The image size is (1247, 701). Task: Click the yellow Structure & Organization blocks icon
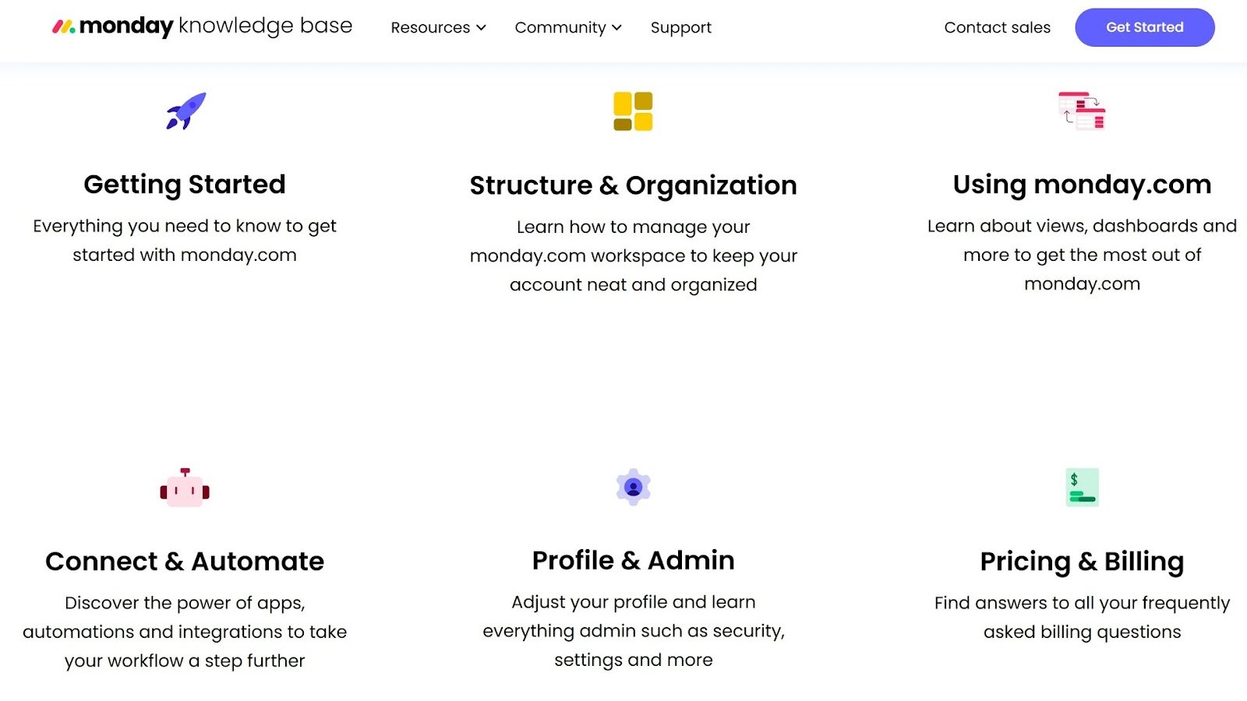[633, 111]
